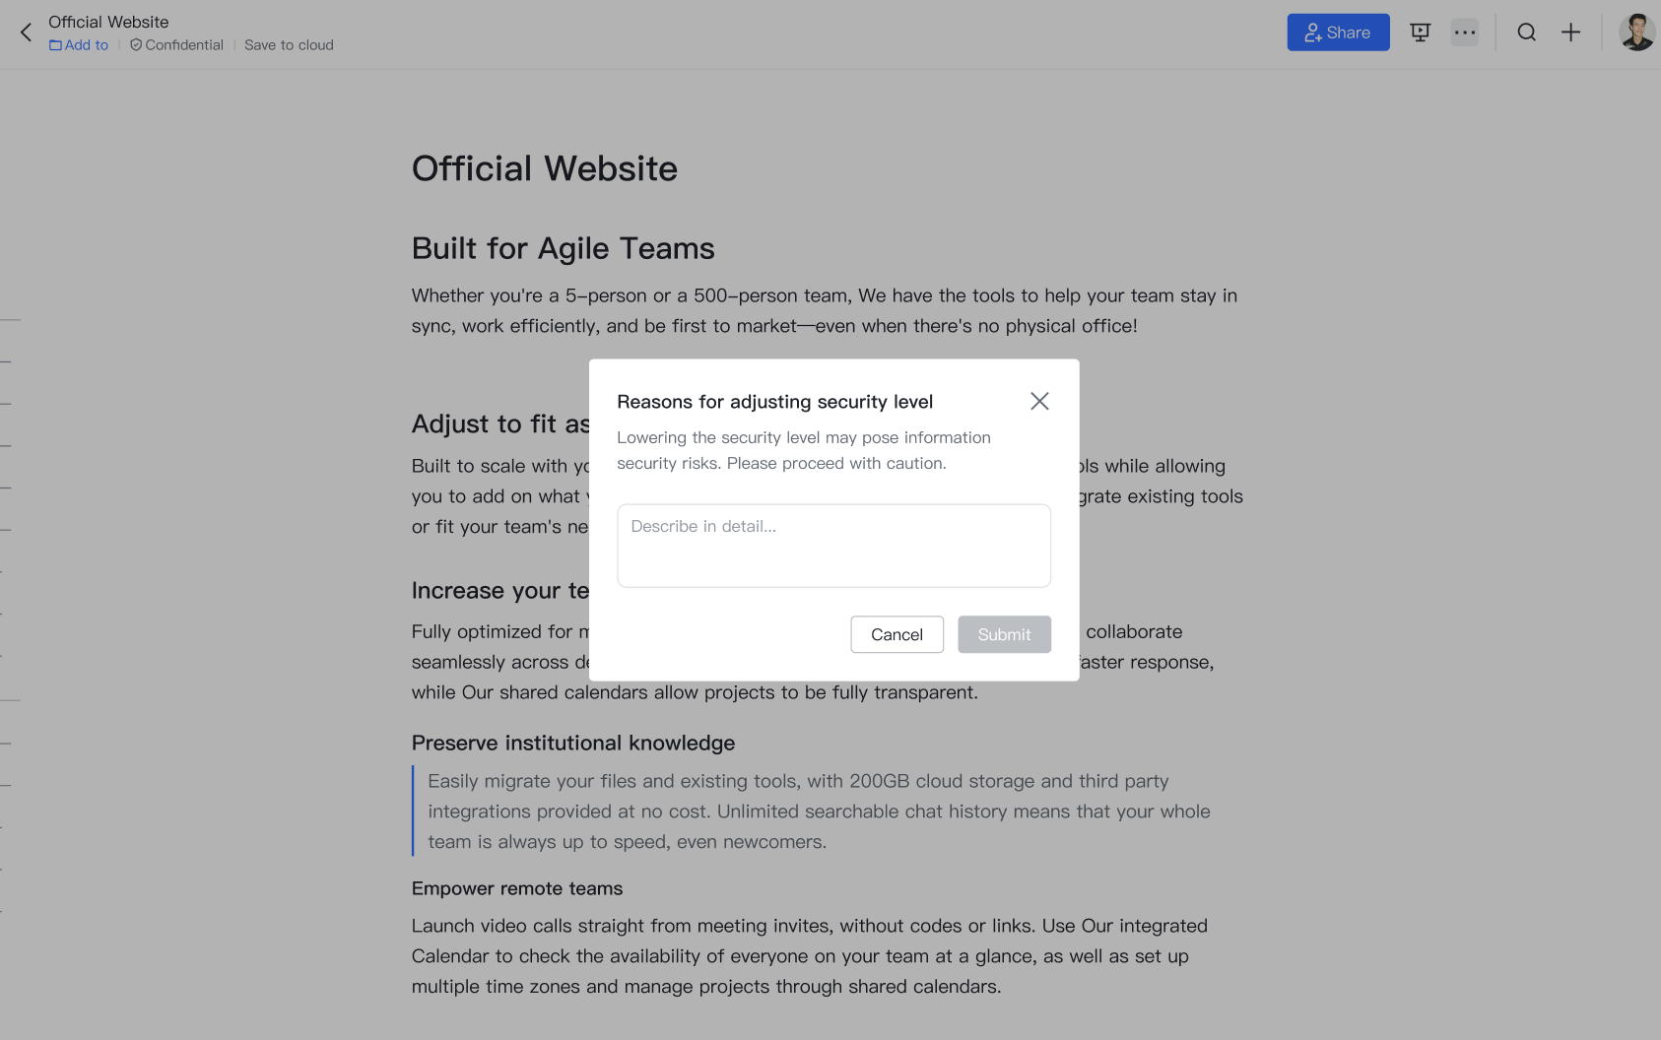This screenshot has height=1040, width=1661.
Task: Navigate back using the arrow icon
Action: point(25,32)
